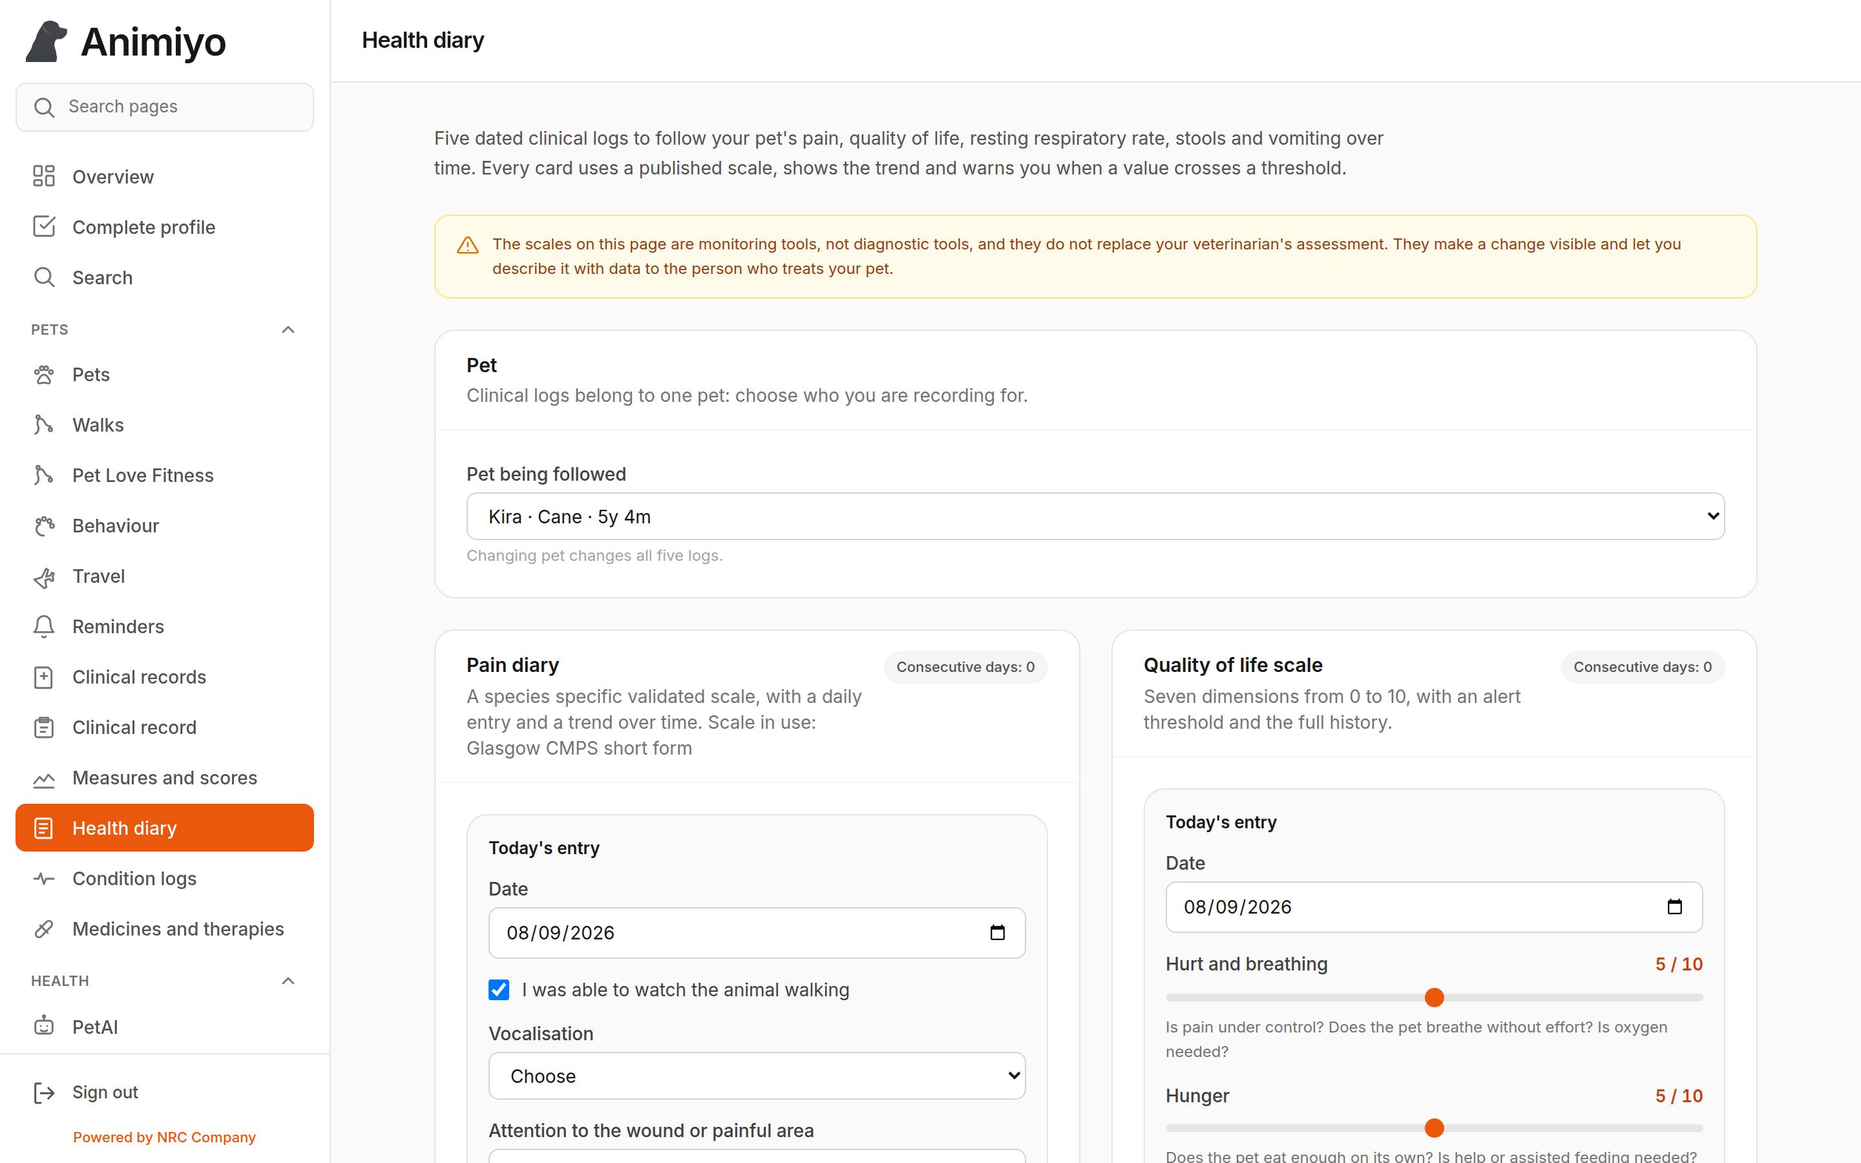Click the 'Quality of life scale' card title
Viewport: 1861px width, 1163px height.
(x=1233, y=665)
